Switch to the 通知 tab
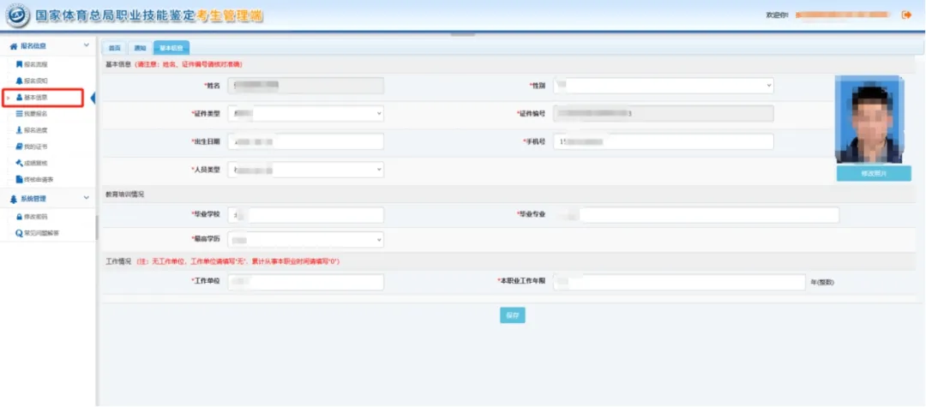Image resolution: width=926 pixels, height=407 pixels. pos(140,48)
